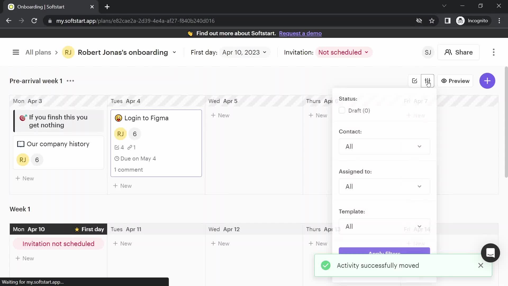This screenshot has height=286, width=508.
Task: Expand the Assigned to dropdown filter
Action: pyautogui.click(x=384, y=186)
